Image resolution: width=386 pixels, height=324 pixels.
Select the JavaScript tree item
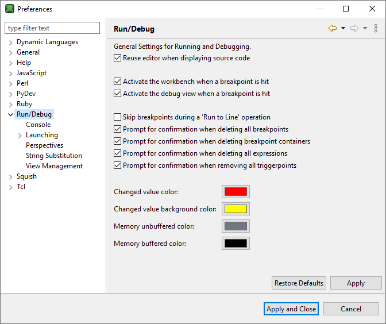[x=32, y=73]
